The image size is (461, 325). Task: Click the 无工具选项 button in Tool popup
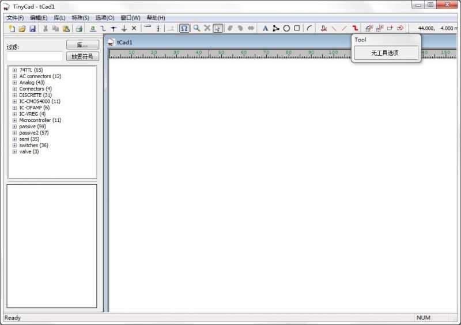(x=386, y=53)
